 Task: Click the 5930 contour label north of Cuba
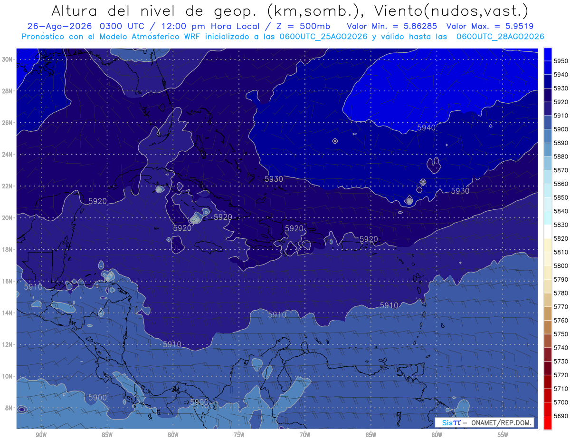click(x=274, y=179)
